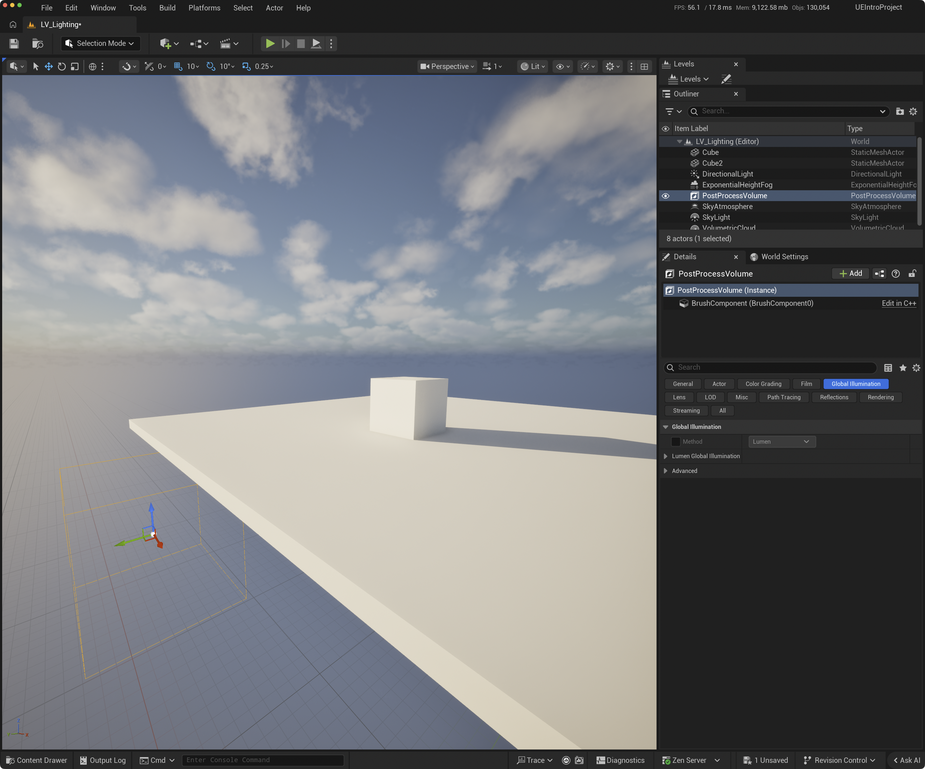
Task: Open the Help menu
Action: click(304, 8)
